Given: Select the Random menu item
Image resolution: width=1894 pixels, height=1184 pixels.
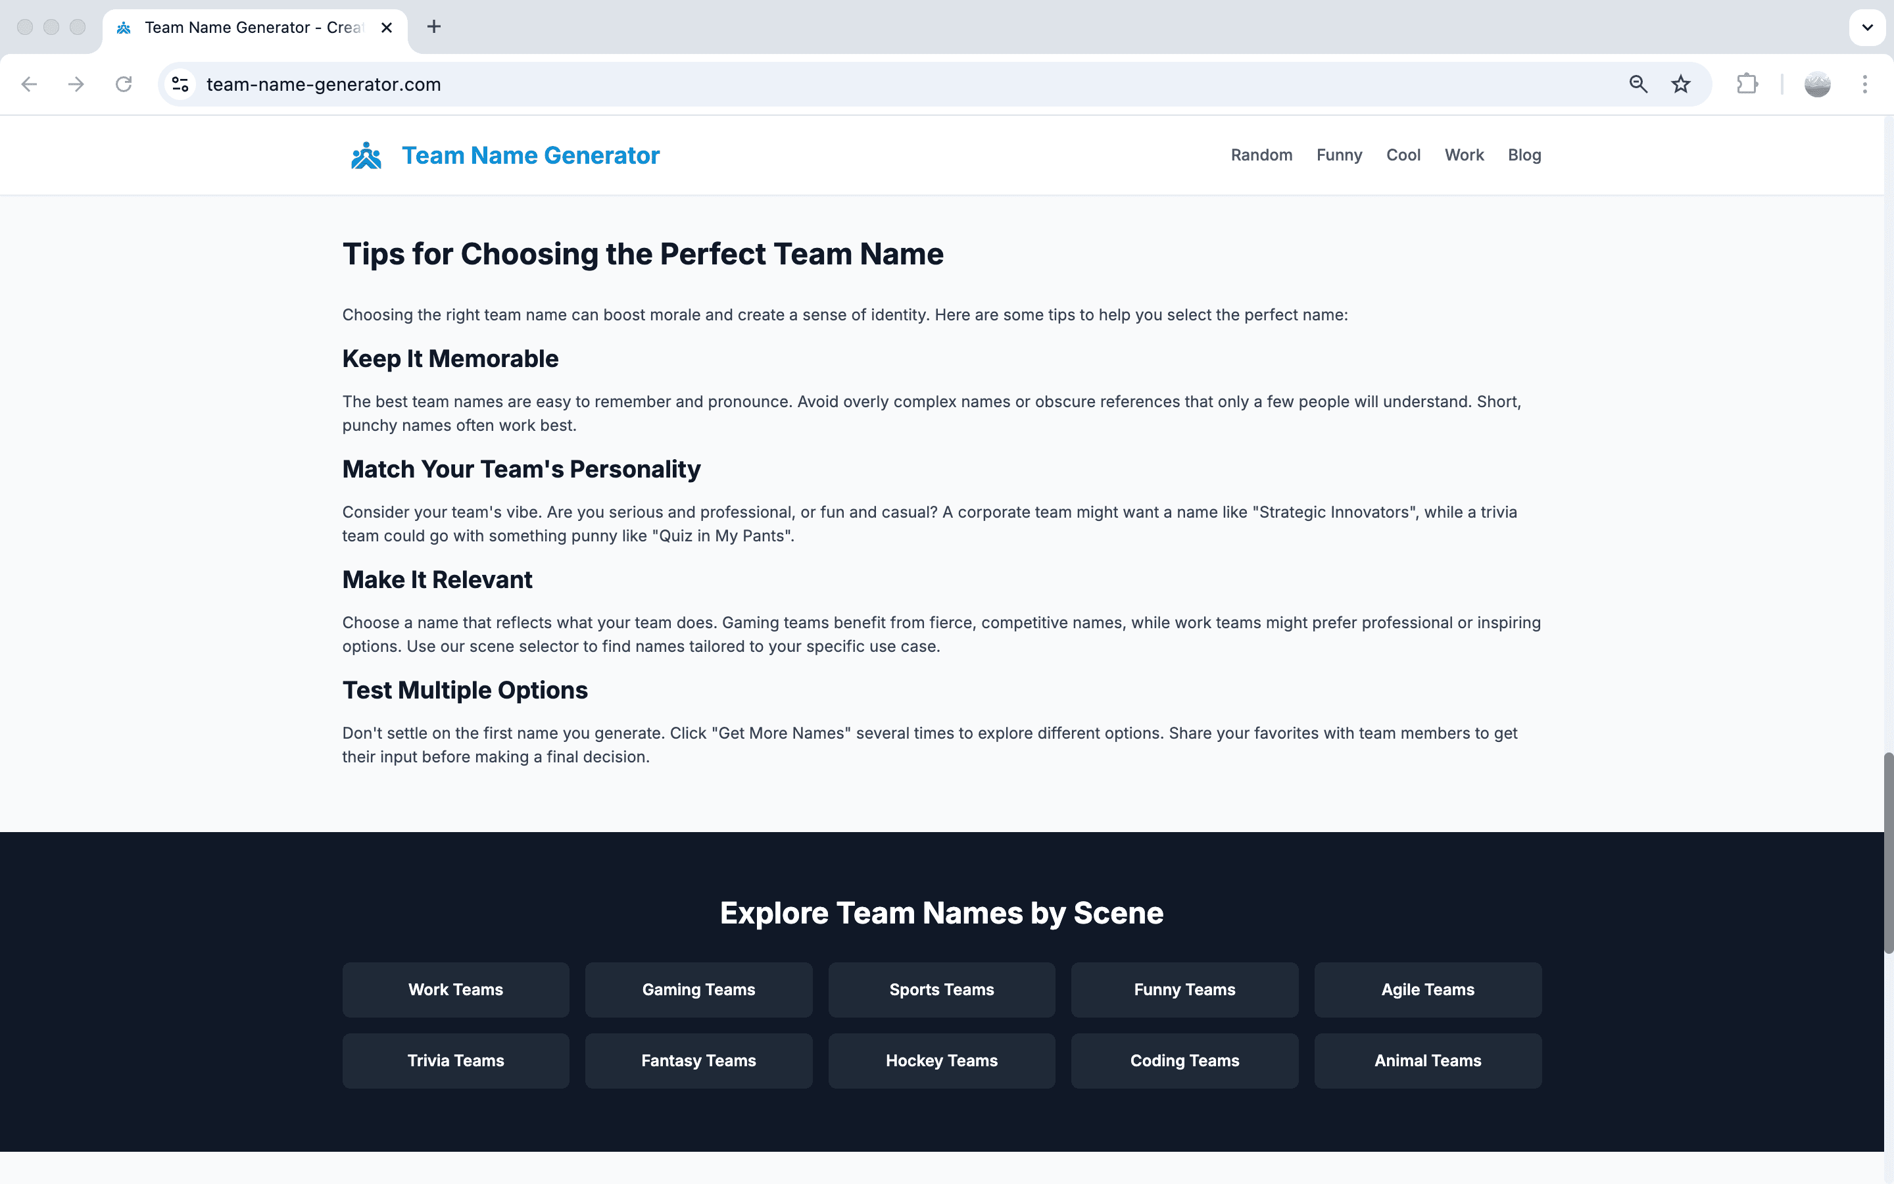Looking at the screenshot, I should [1261, 155].
